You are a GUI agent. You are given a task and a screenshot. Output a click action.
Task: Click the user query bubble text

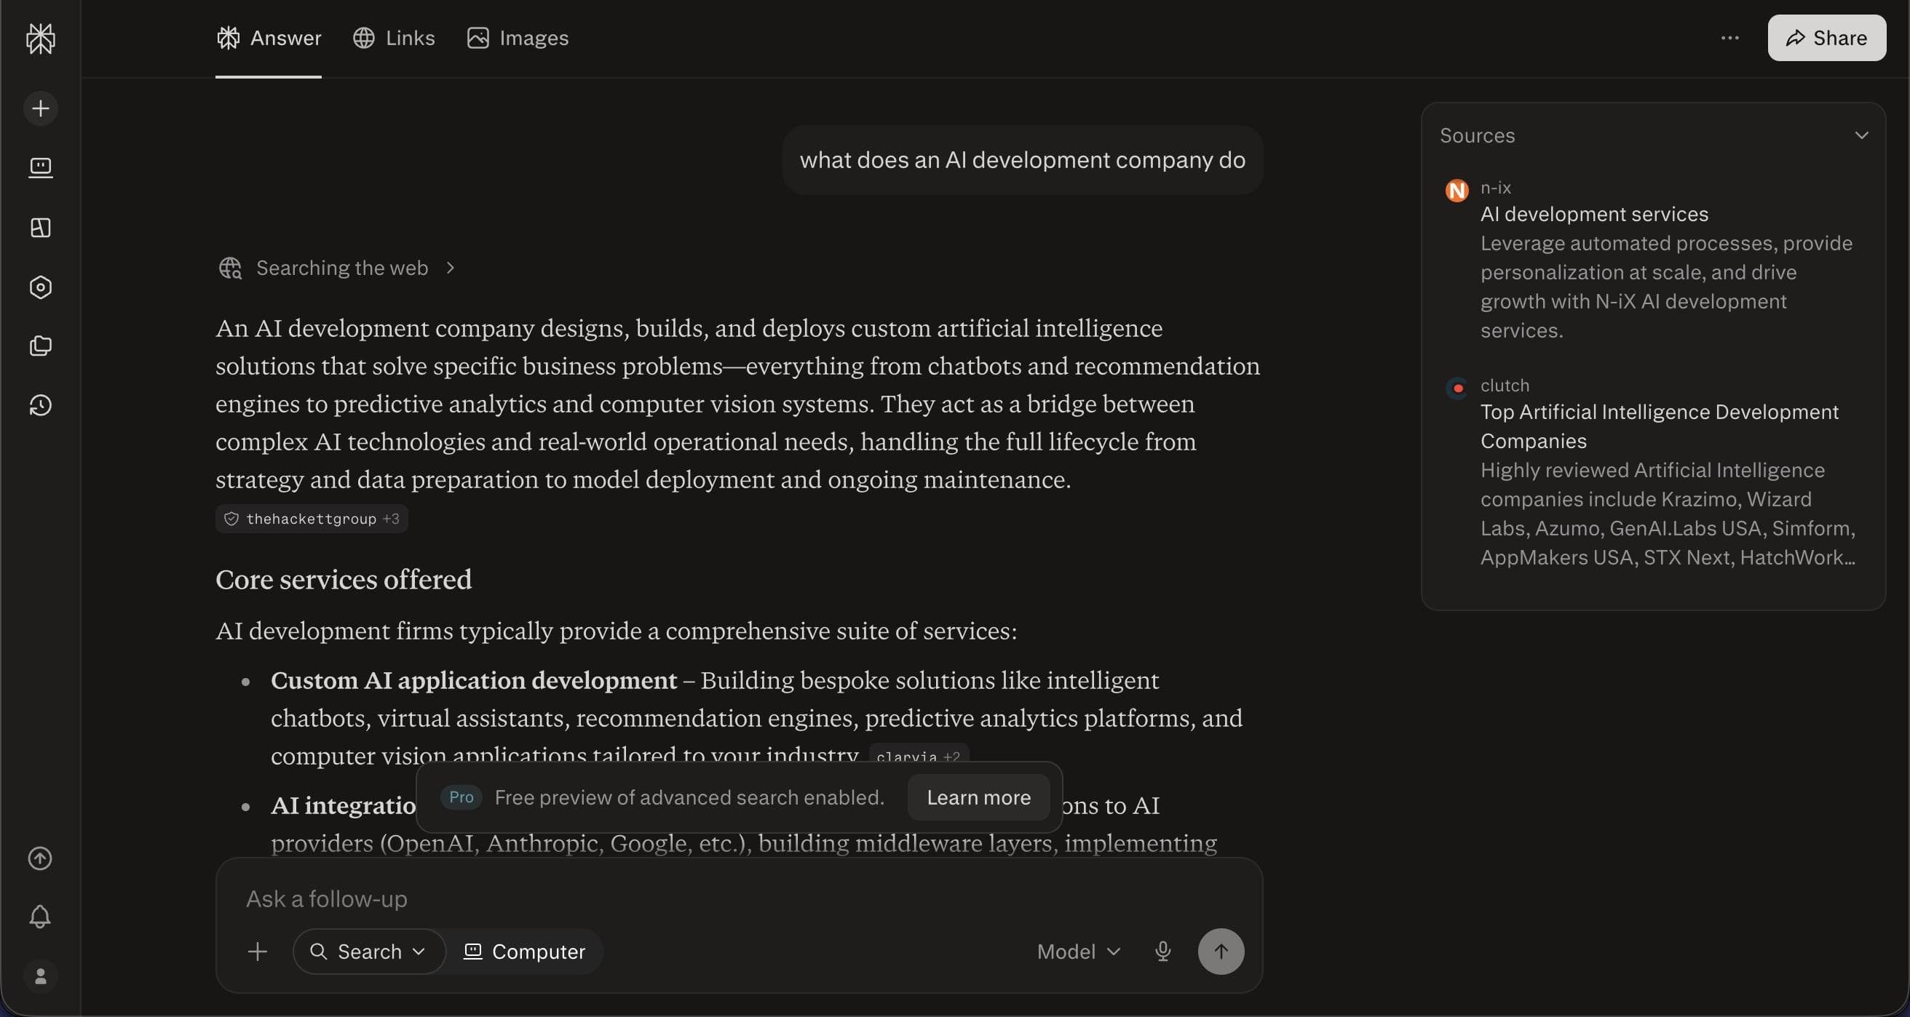(x=1022, y=160)
